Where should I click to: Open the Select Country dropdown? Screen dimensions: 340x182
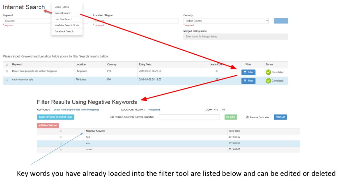[226, 21]
